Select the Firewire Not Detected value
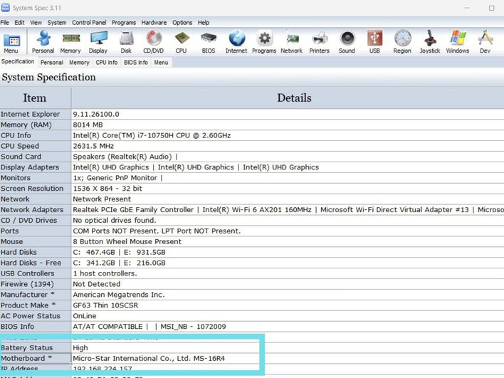Image resolution: width=504 pixels, height=378 pixels. 96,284
